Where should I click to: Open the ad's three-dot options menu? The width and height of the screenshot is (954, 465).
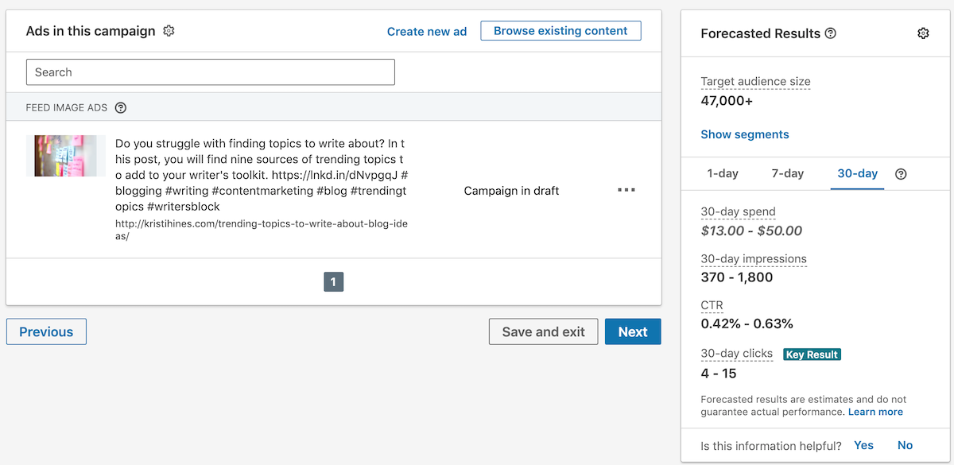coord(626,189)
